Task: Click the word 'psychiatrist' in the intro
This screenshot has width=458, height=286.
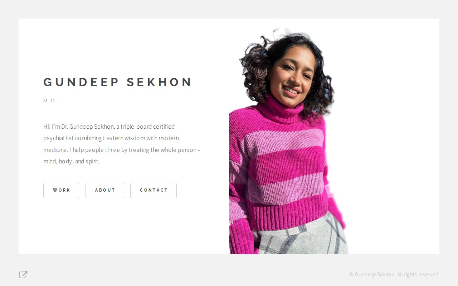Action: [58, 138]
